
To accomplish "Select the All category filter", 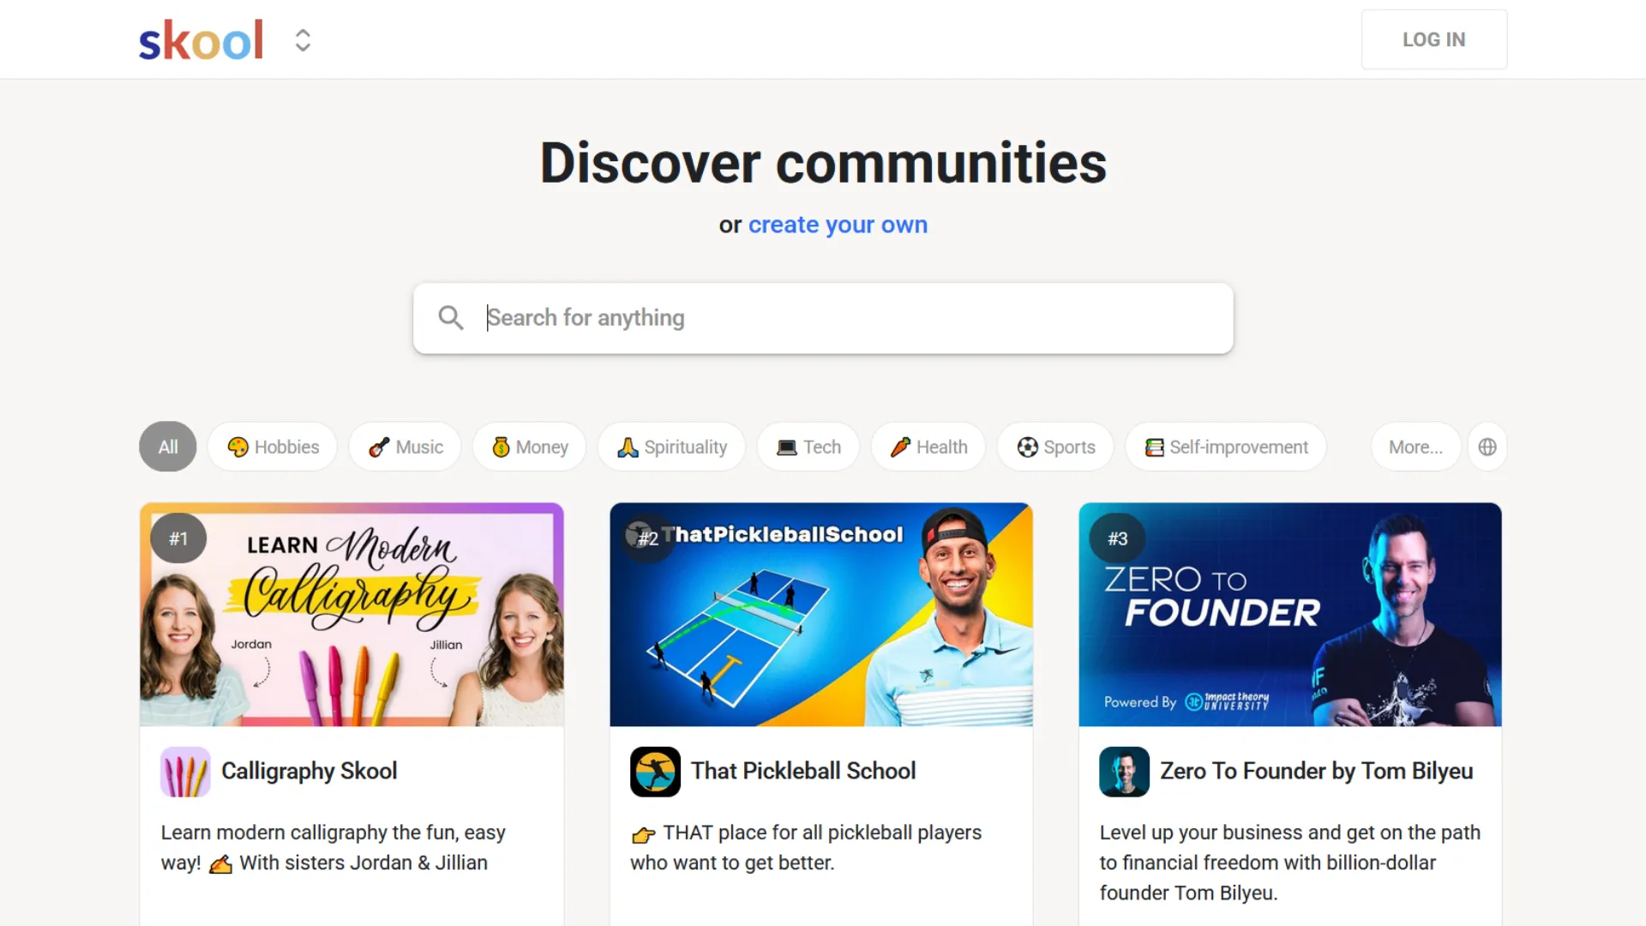I will point(168,447).
